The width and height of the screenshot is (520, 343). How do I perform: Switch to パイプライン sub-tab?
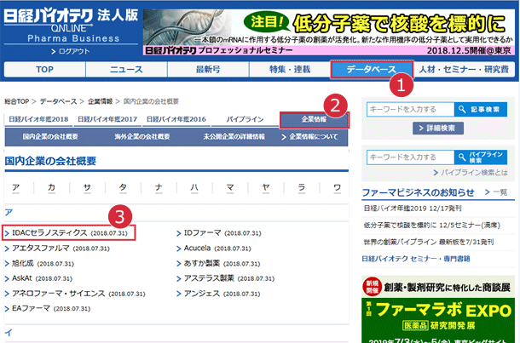(x=245, y=119)
